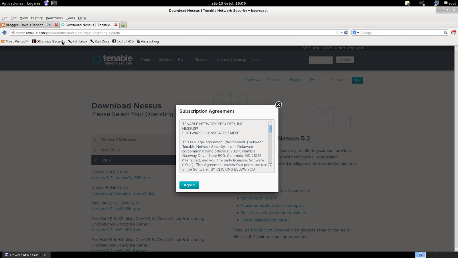The height and width of the screenshot is (258, 458).
Task: Click Nessus-5.2.1-es4.i386.rpm link
Action: coord(116,209)
